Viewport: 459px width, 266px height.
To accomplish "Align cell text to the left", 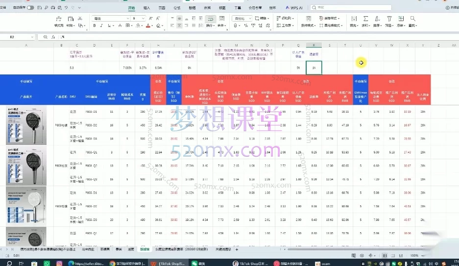I will point(172,26).
